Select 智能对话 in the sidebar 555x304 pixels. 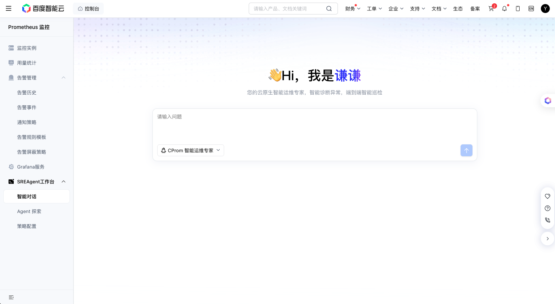coord(37,196)
